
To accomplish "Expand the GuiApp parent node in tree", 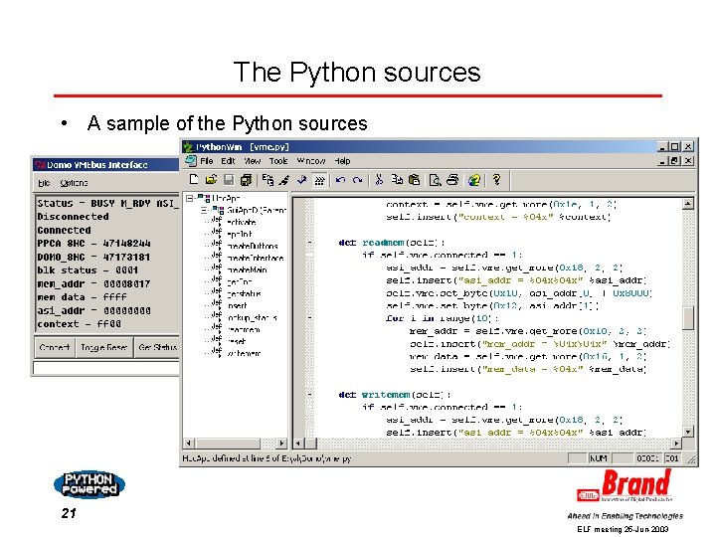I will [x=204, y=210].
